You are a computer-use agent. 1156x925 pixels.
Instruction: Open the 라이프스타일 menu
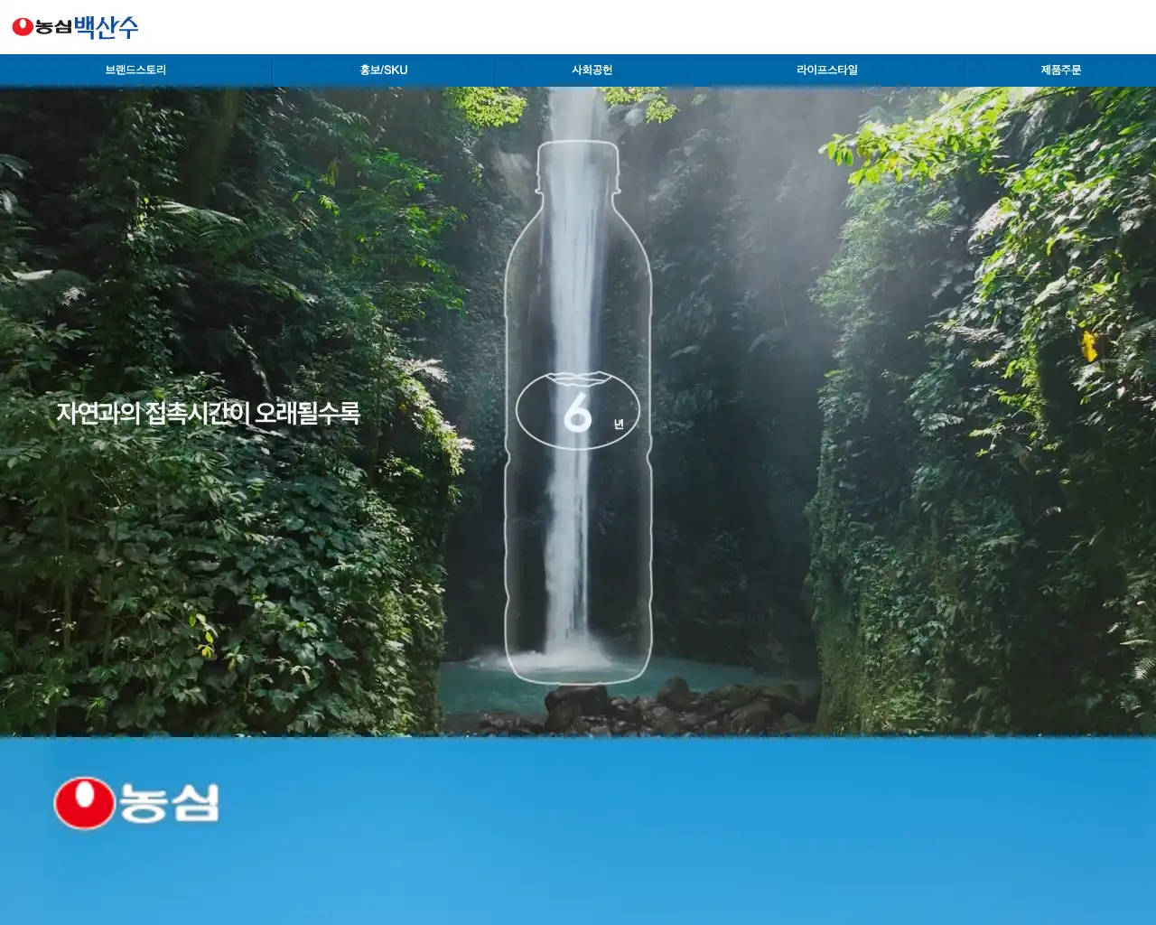[827, 70]
